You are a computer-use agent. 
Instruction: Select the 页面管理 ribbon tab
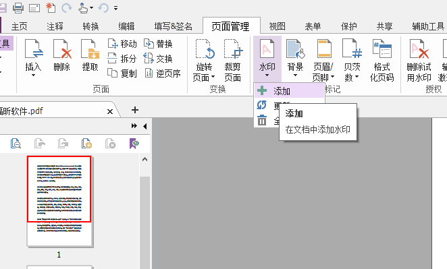[x=231, y=26]
